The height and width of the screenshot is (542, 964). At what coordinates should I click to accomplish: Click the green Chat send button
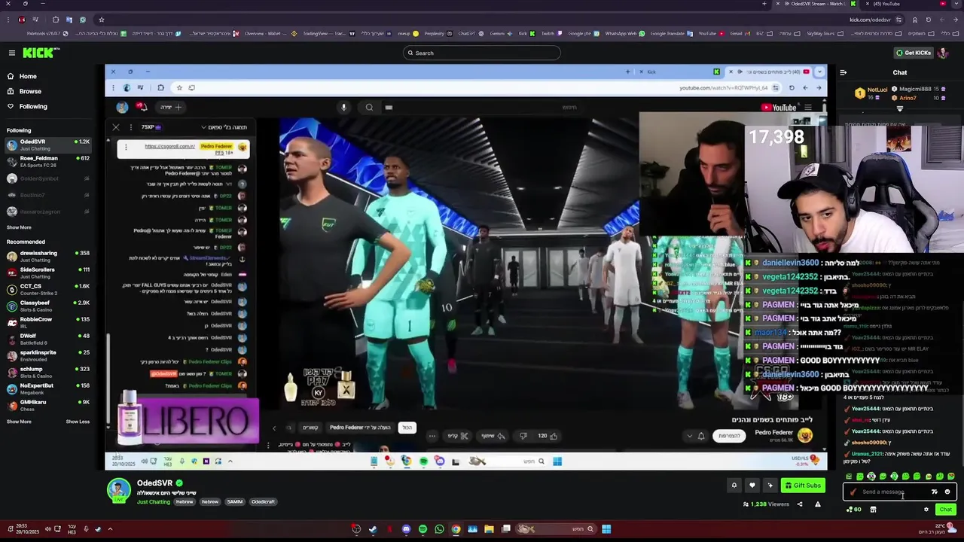[x=945, y=510]
